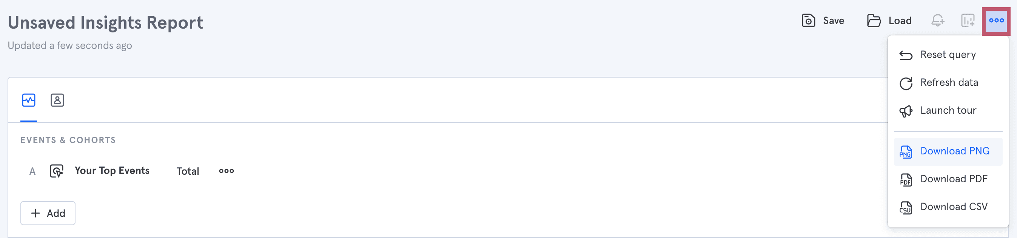
Task: Open the Your Top Events selector
Action: pyautogui.click(x=112, y=171)
